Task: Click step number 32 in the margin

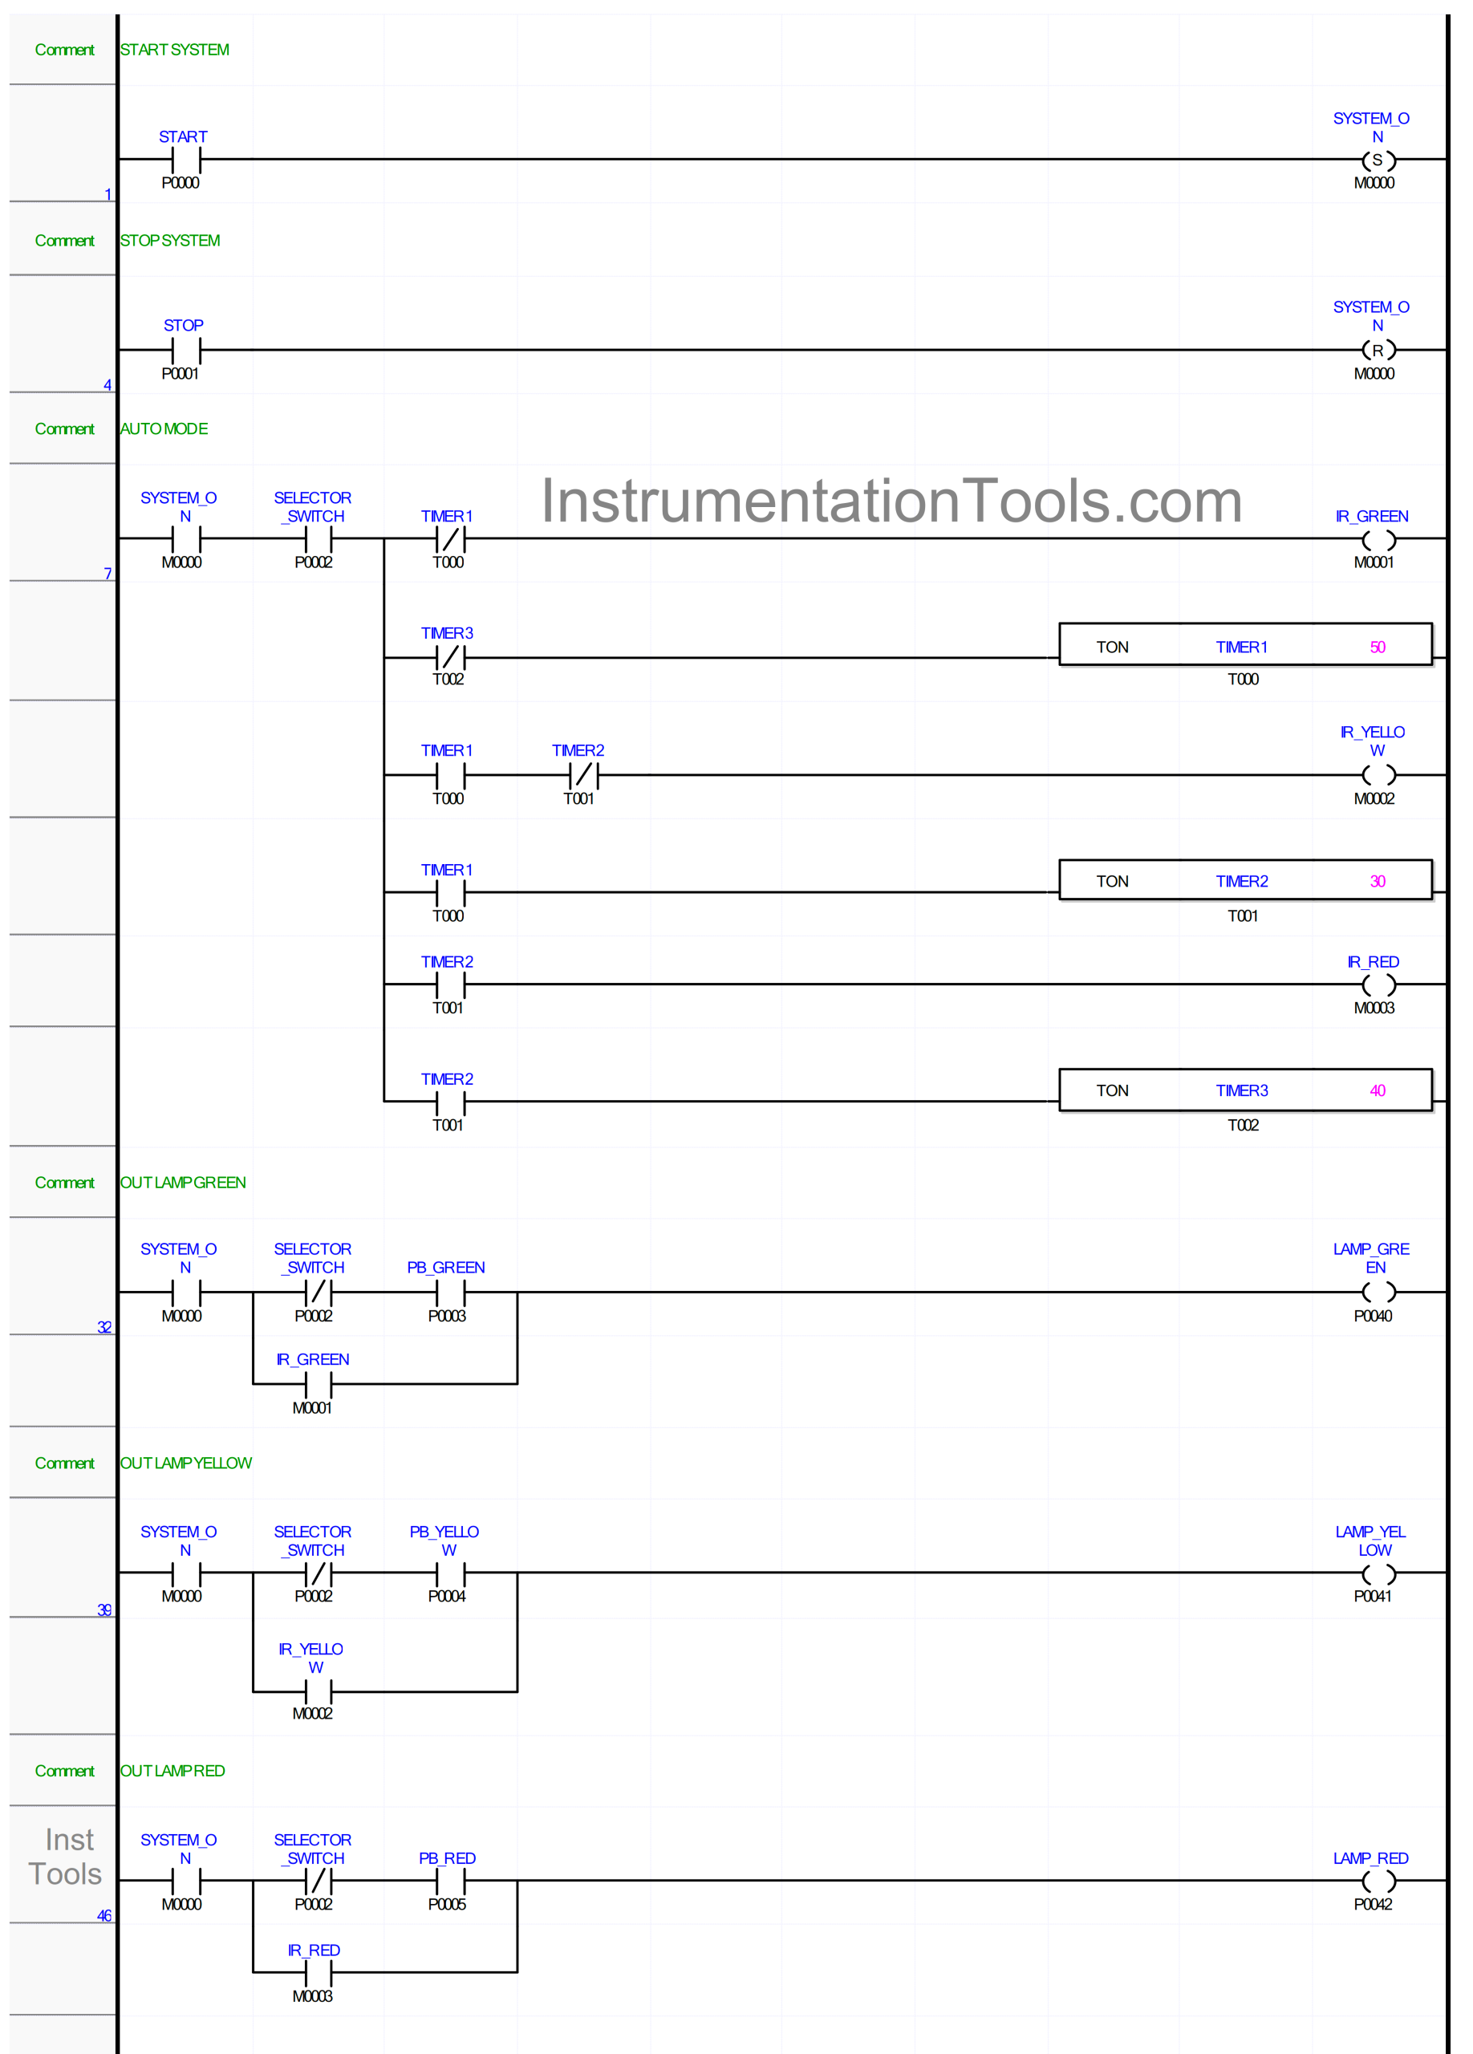Action: pos(105,1327)
